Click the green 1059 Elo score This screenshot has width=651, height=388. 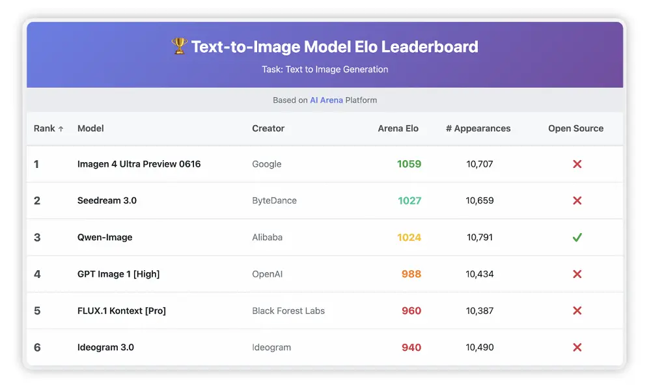click(x=409, y=164)
